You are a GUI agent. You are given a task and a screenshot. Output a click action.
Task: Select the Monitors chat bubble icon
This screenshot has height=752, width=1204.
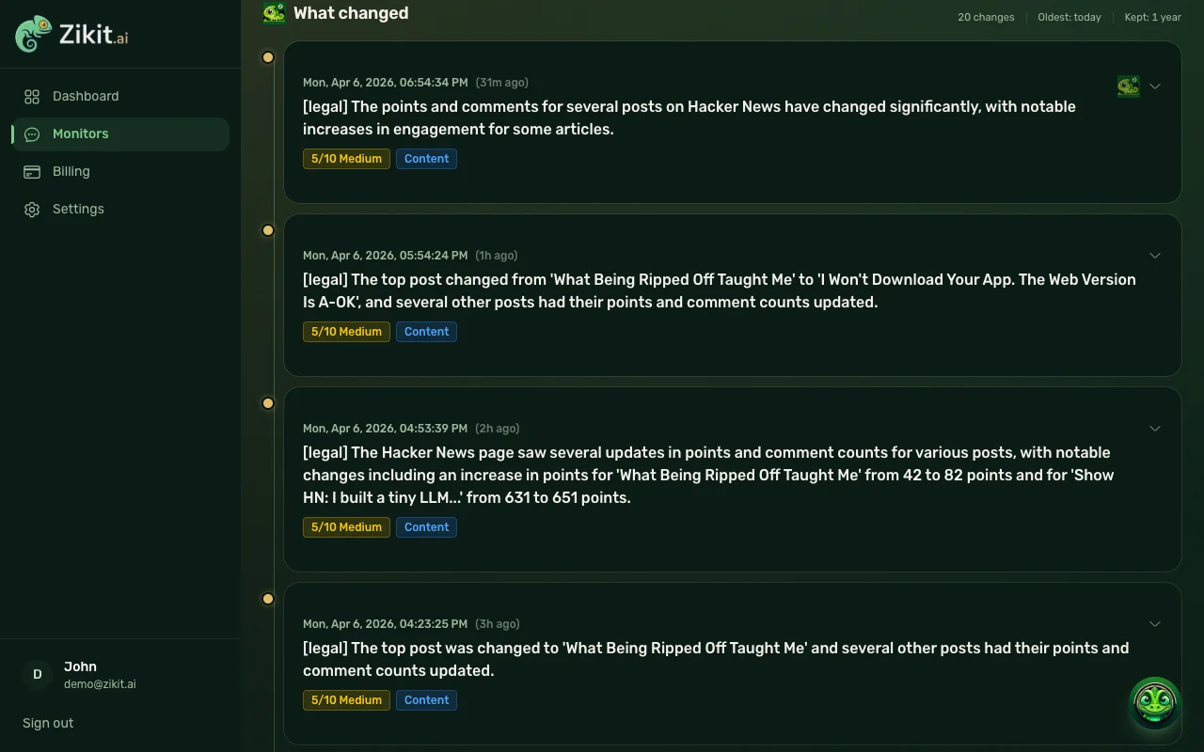32,134
